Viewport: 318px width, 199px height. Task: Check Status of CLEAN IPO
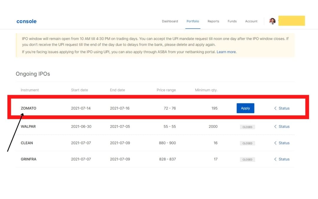pos(282,143)
